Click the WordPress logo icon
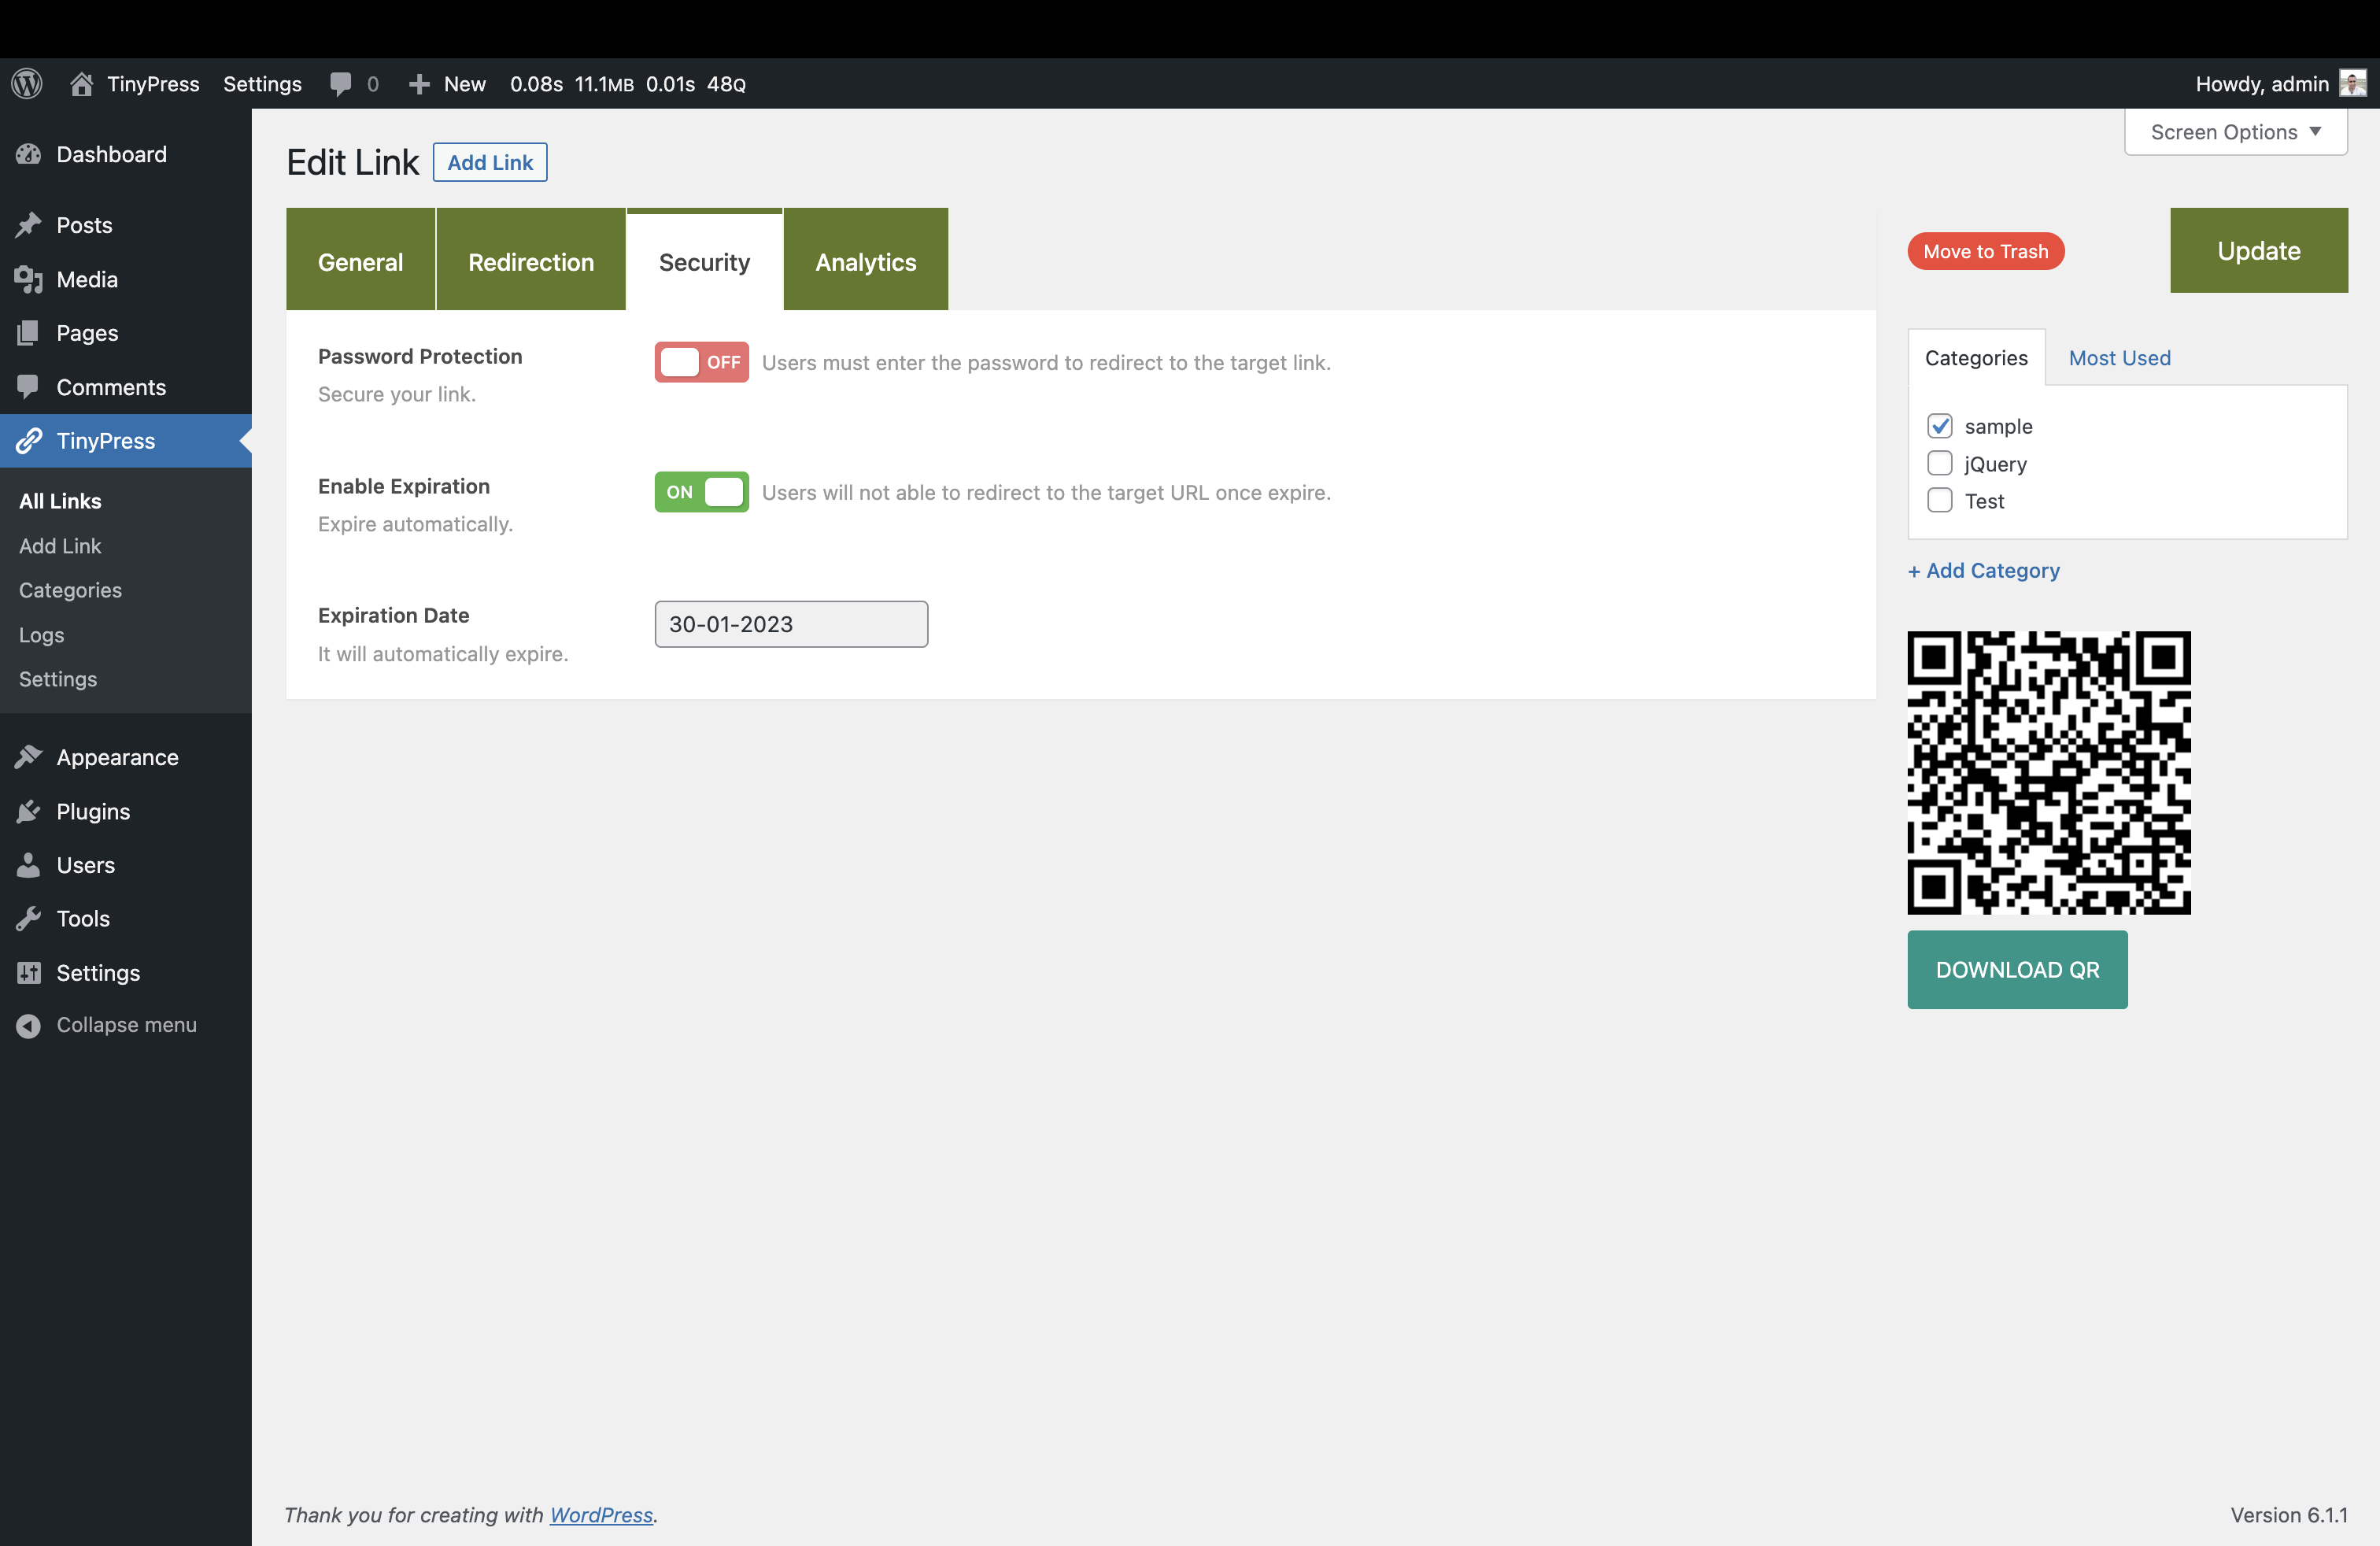This screenshot has height=1546, width=2380. 27,83
